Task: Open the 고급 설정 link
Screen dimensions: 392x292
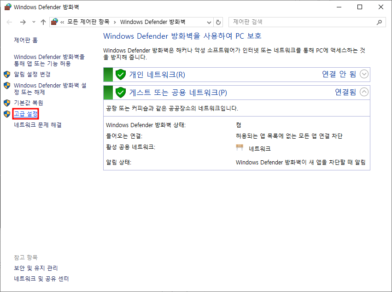Action: [25, 114]
